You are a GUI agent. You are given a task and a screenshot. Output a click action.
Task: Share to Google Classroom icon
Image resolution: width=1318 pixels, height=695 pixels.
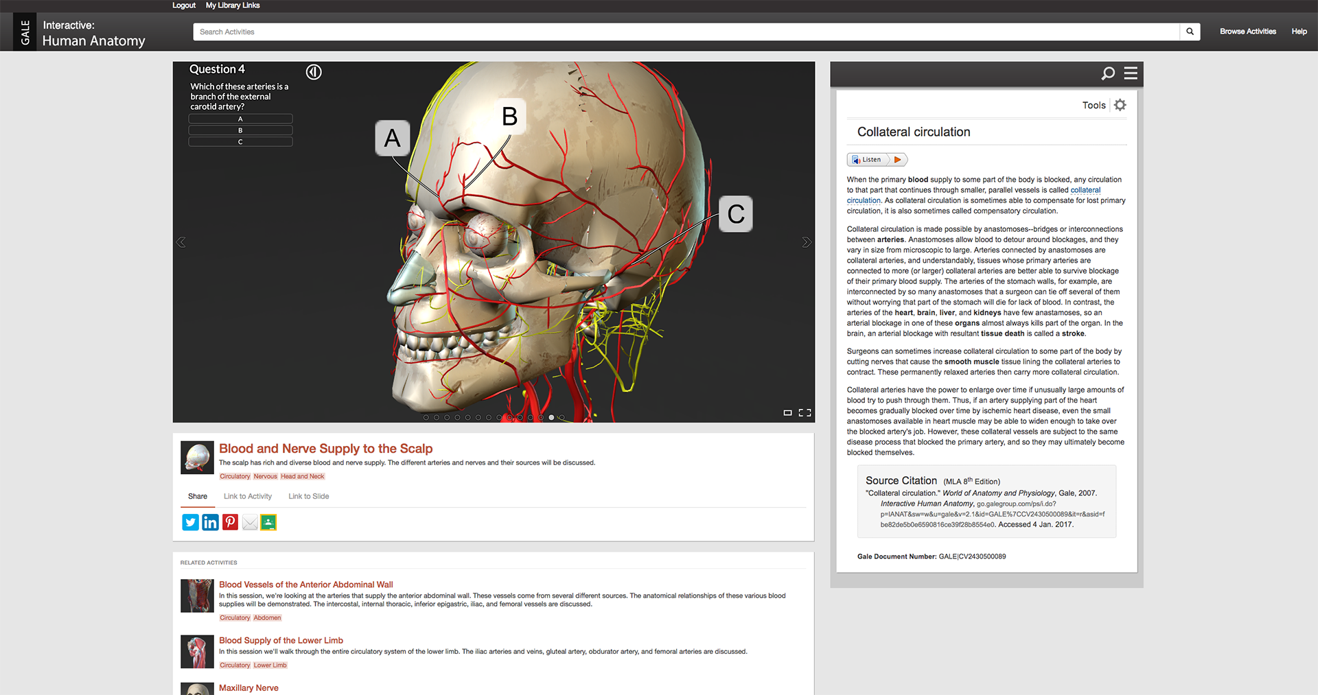tap(268, 522)
